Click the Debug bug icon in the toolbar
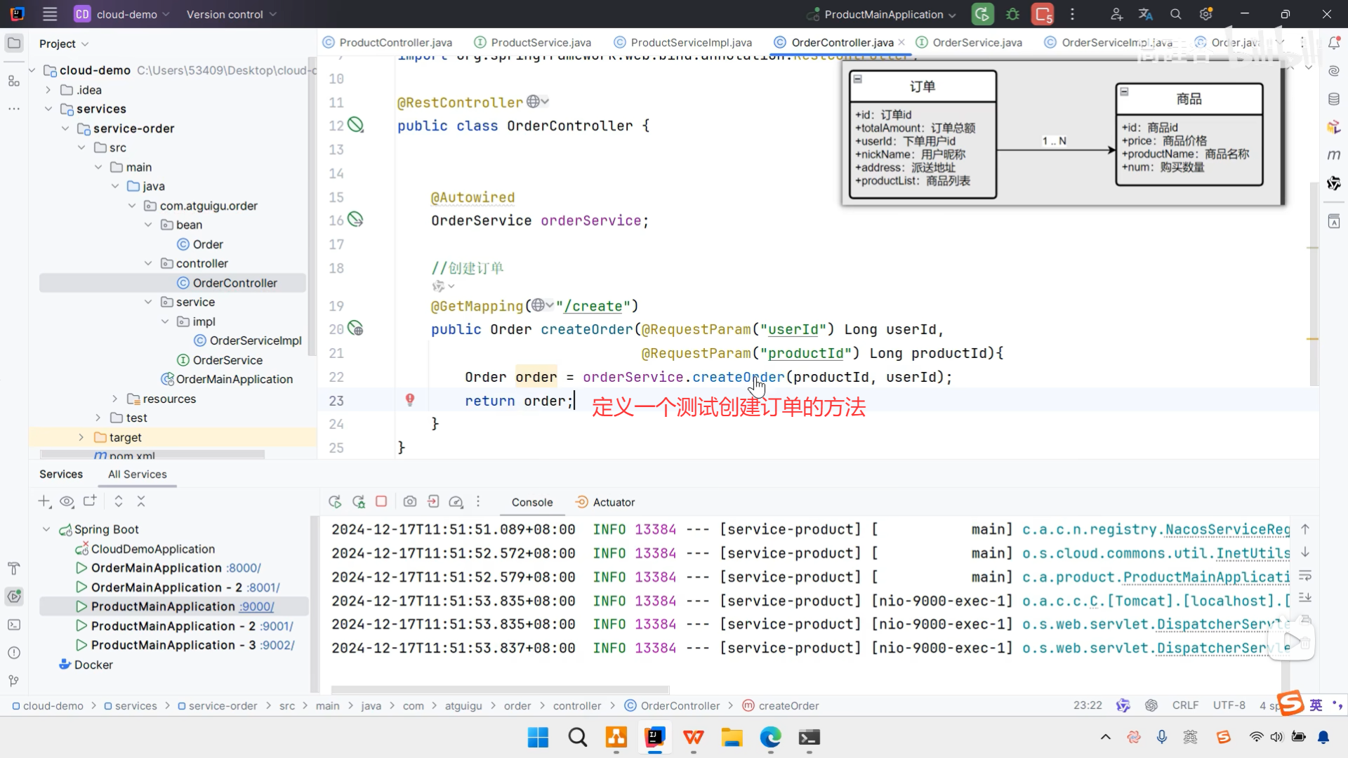The height and width of the screenshot is (758, 1348). coord(1012,14)
